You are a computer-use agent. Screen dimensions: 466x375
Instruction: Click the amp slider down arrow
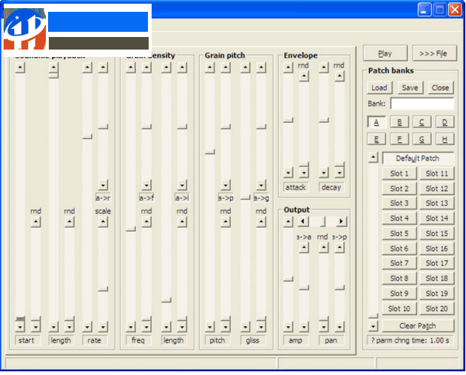tap(288, 327)
